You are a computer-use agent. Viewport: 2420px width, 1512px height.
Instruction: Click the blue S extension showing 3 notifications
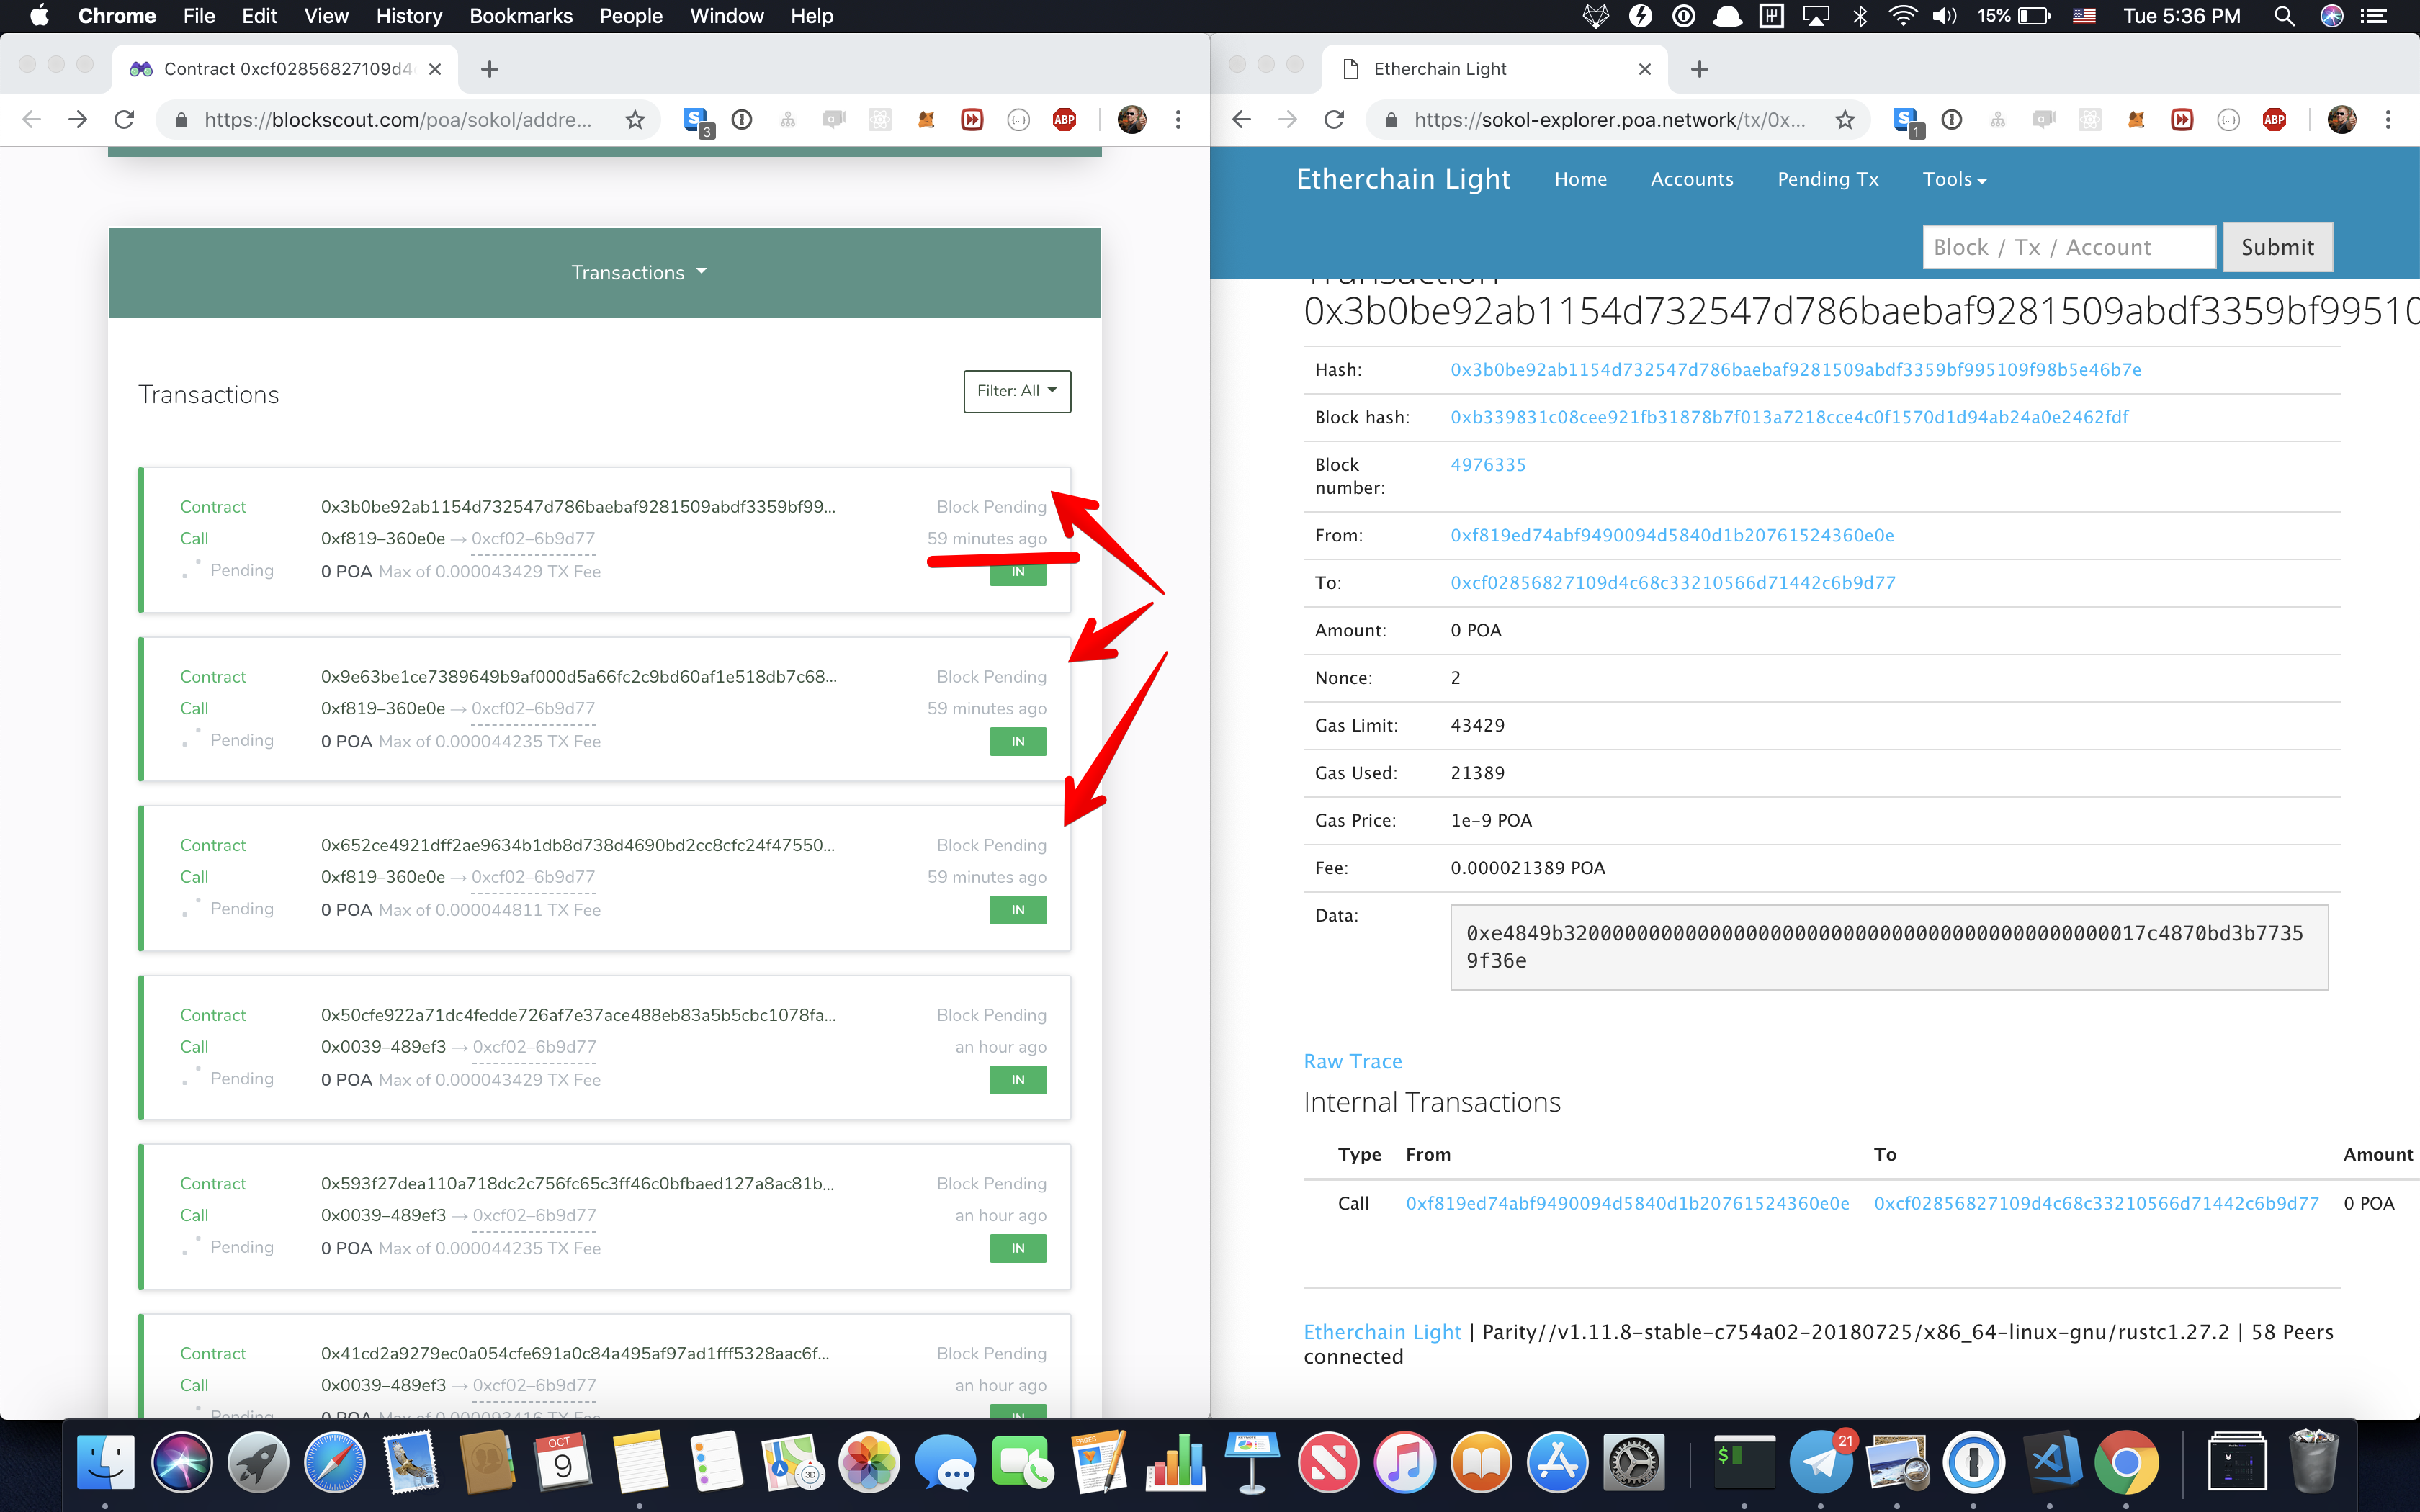697,119
